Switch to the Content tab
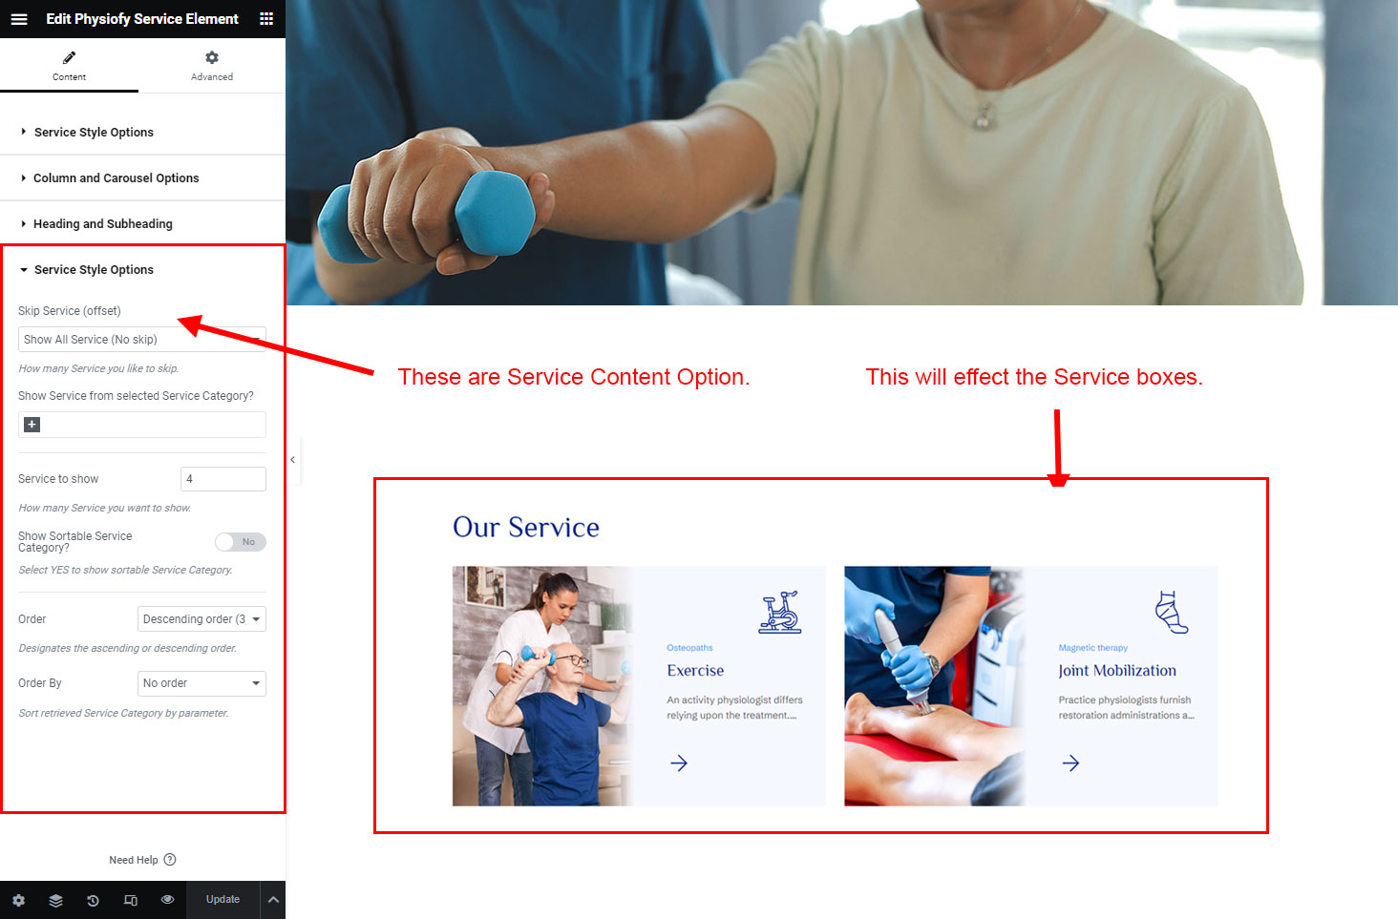The image size is (1398, 919). click(69, 66)
